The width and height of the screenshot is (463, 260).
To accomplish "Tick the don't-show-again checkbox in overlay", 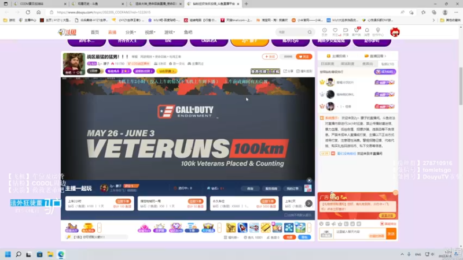I will tap(285, 215).
